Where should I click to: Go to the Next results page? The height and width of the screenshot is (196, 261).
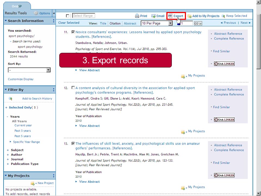point(246,23)
